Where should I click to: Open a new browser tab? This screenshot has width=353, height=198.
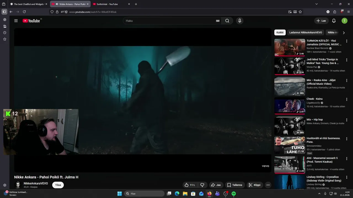pyautogui.click(x=136, y=4)
